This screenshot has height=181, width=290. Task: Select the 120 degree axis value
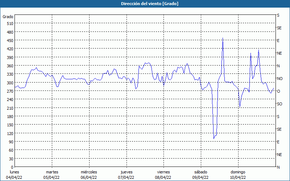point(10,133)
